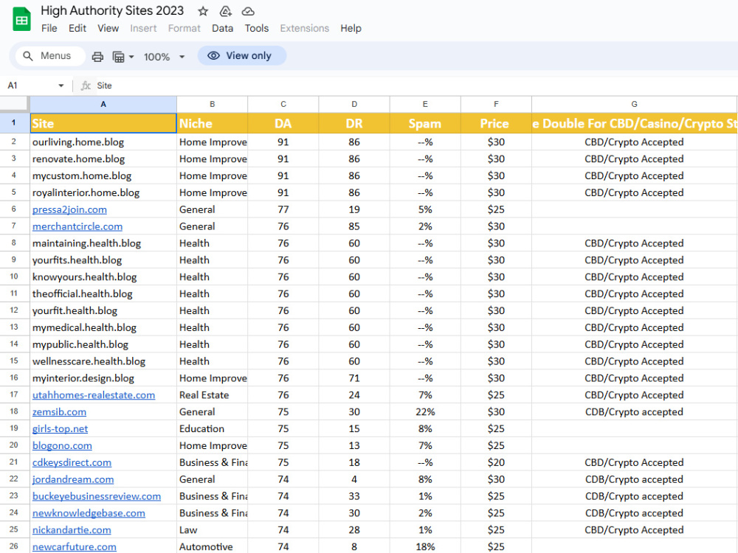Viewport: 738px width, 553px height.
Task: Select column C header
Action: tap(283, 105)
